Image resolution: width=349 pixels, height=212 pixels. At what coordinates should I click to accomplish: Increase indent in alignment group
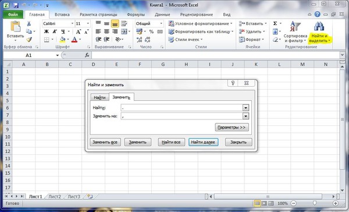pos(106,40)
